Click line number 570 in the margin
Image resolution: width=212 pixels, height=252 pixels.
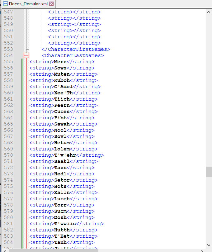[x=8, y=155]
